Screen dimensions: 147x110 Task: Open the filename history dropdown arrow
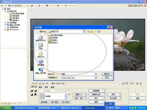(x=96, y=74)
